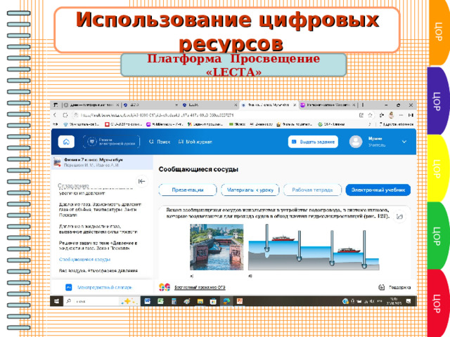Click the browser profile picture icon

pos(391,115)
